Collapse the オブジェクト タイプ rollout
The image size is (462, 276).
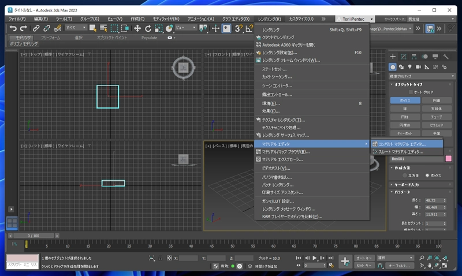[x=408, y=84]
